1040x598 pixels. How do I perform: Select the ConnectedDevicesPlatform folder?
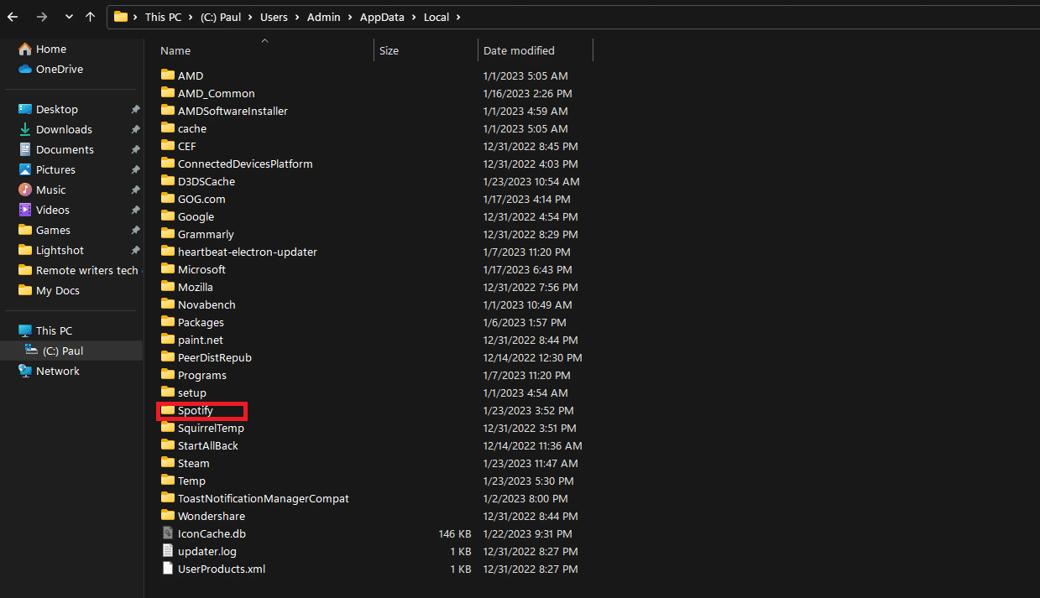[x=237, y=164]
